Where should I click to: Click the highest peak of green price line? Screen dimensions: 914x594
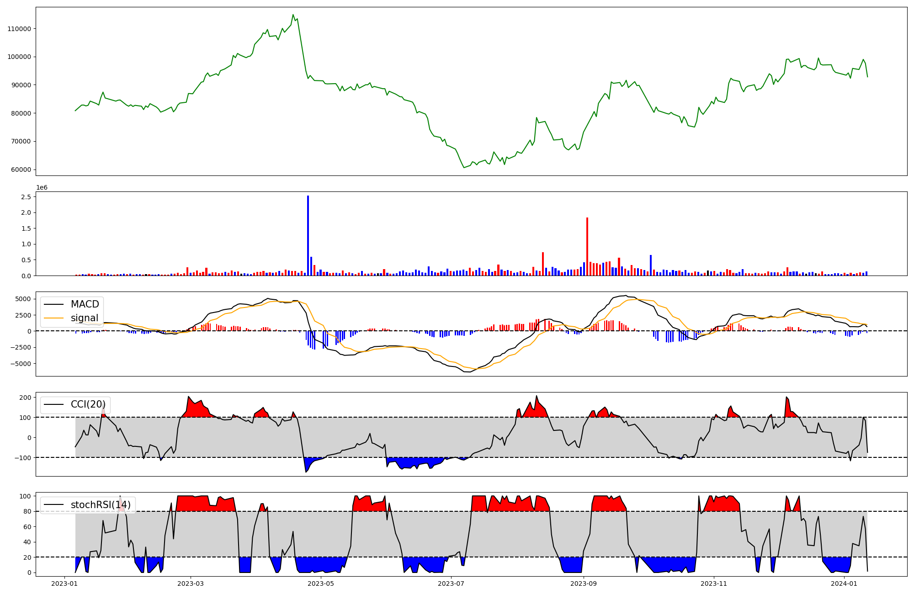(293, 15)
